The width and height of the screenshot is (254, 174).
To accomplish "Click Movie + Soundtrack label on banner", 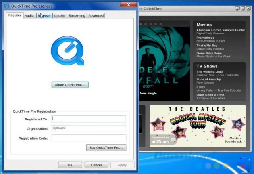I will (233, 140).
